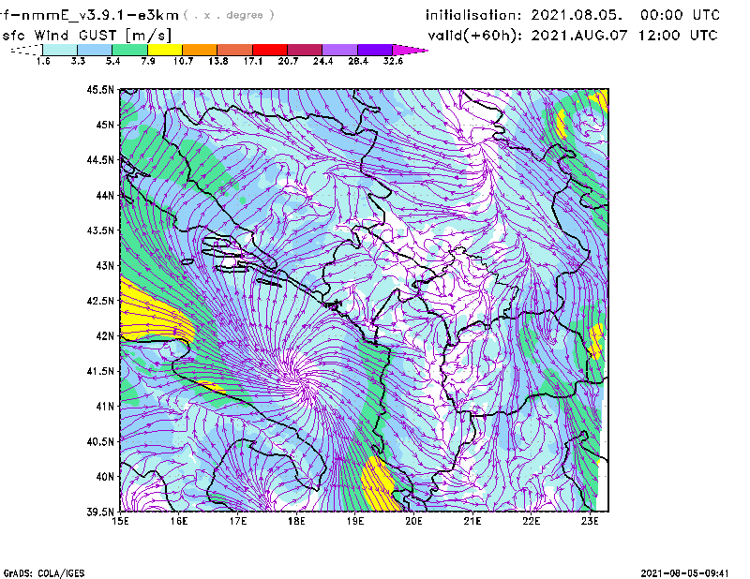Click the model name text ending in 'e3km'
The image size is (750, 579).
pyautogui.click(x=89, y=15)
